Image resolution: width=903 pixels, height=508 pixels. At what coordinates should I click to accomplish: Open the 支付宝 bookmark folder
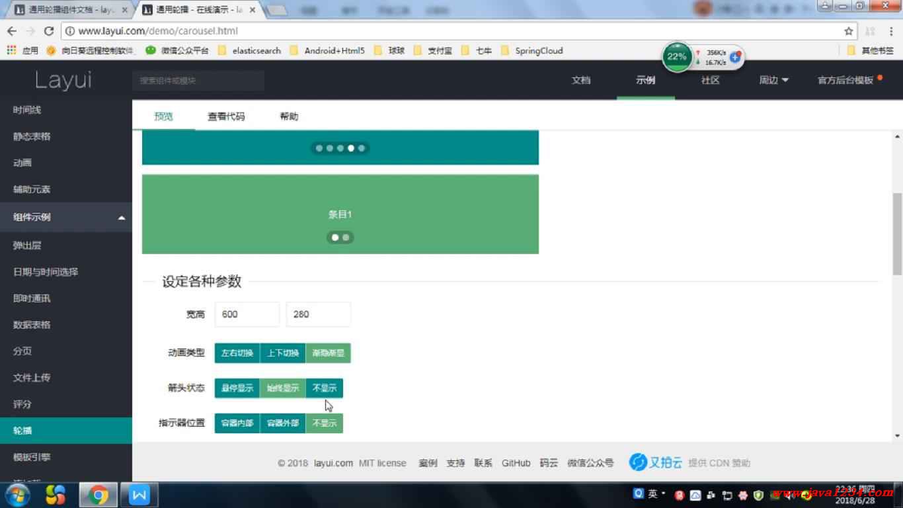[x=433, y=50]
